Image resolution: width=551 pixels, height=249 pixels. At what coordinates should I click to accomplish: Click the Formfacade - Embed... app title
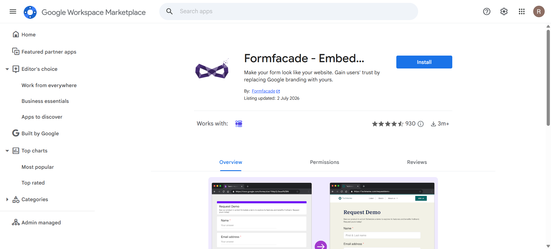[304, 58]
